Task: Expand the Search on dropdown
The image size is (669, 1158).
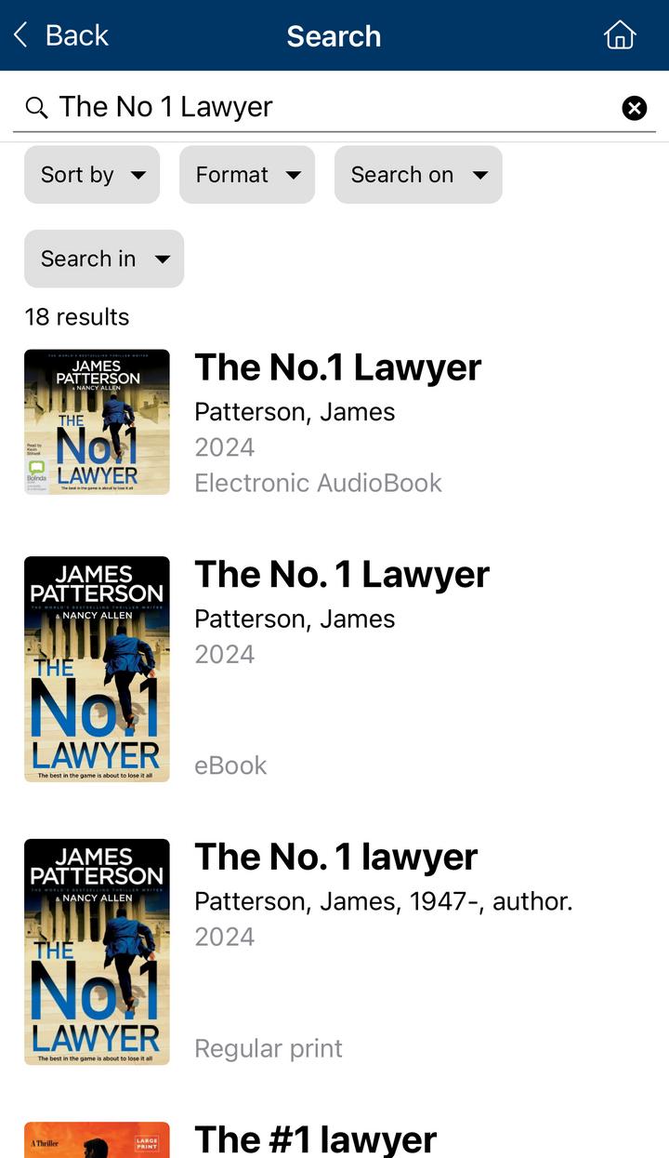Action: (x=418, y=175)
